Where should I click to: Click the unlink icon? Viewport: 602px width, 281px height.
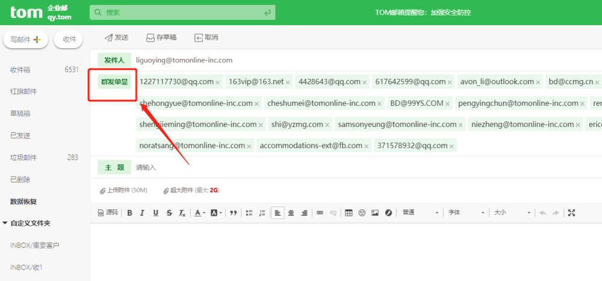click(333, 212)
